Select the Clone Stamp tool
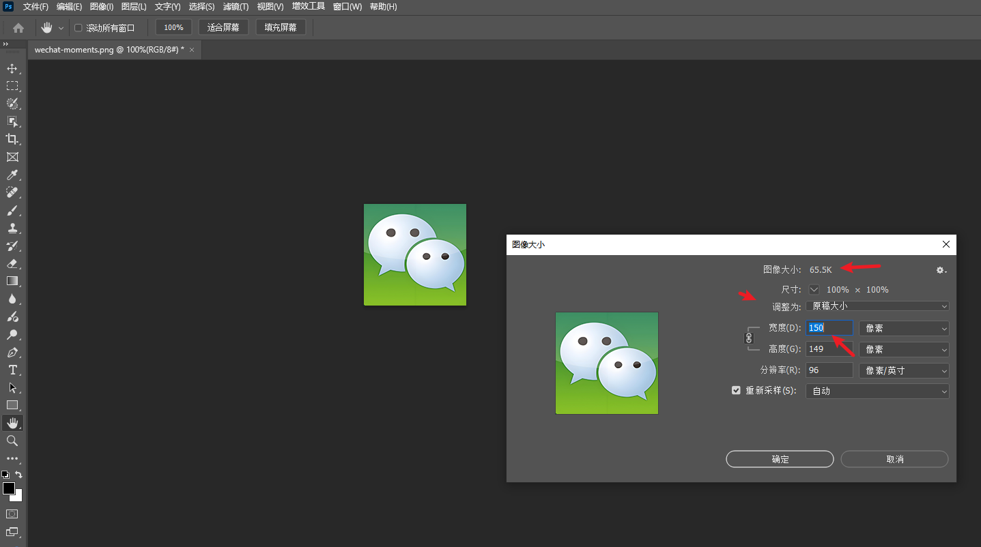The width and height of the screenshot is (981, 547). click(x=12, y=228)
